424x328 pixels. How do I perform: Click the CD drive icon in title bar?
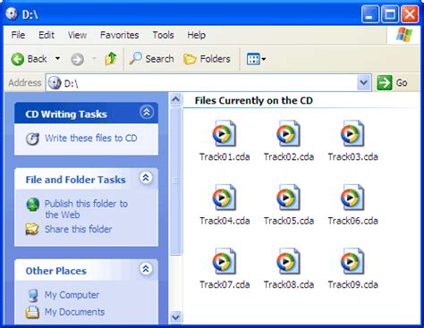click(12, 13)
